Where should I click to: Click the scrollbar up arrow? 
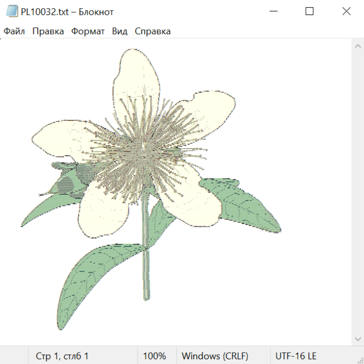[358, 47]
